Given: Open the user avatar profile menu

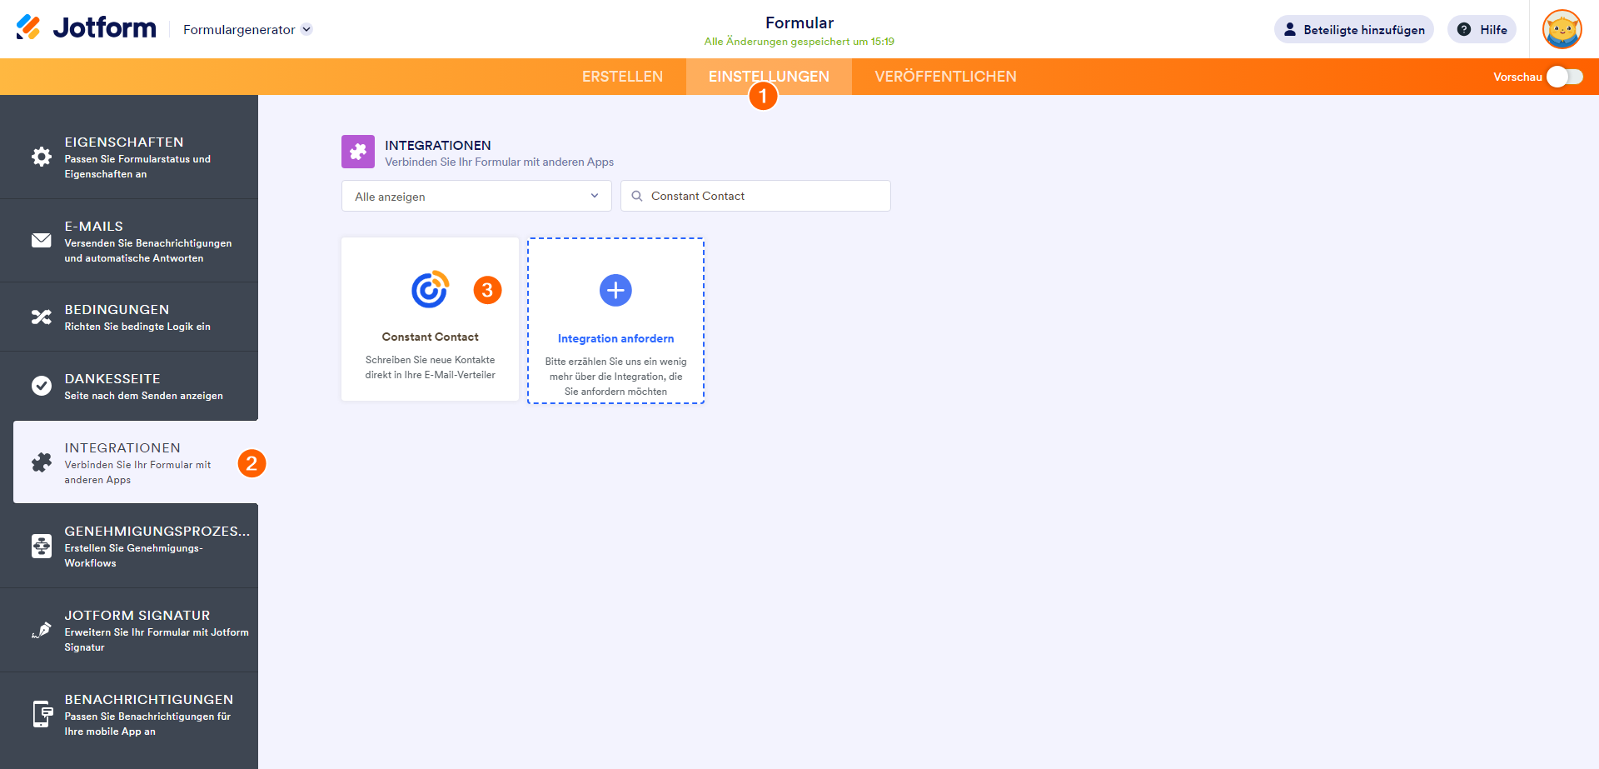Looking at the screenshot, I should pyautogui.click(x=1562, y=29).
